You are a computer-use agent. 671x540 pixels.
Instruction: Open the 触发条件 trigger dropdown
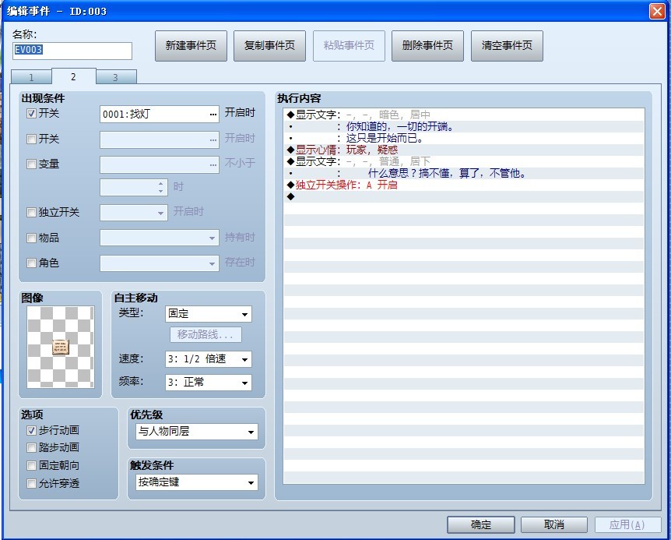click(x=197, y=482)
